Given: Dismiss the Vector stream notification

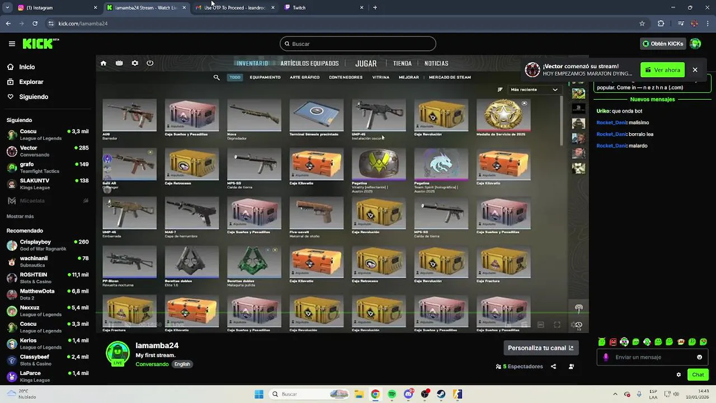Looking at the screenshot, I should [695, 70].
